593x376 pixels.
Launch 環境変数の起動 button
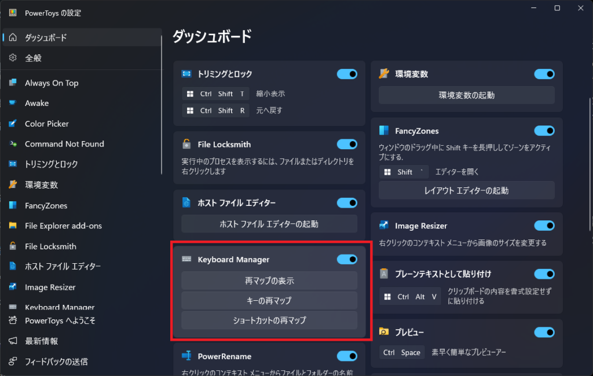pyautogui.click(x=467, y=95)
